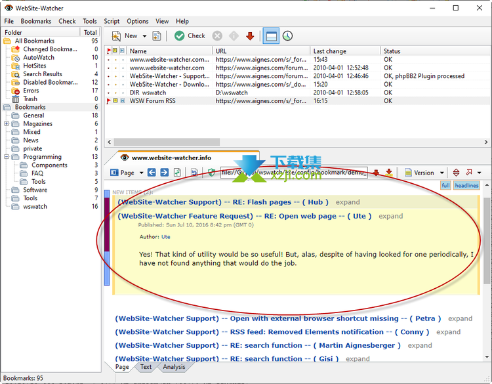Select the FAQ subfolder
Image resolution: width=492 pixels, height=384 pixels.
pyautogui.click(x=37, y=173)
